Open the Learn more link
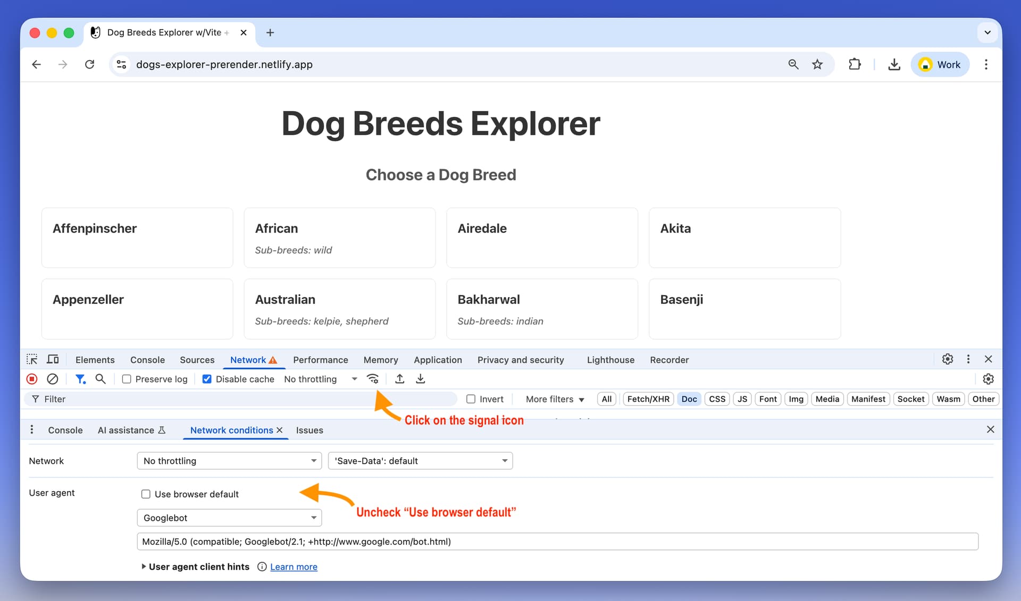The width and height of the screenshot is (1021, 601). pos(294,566)
